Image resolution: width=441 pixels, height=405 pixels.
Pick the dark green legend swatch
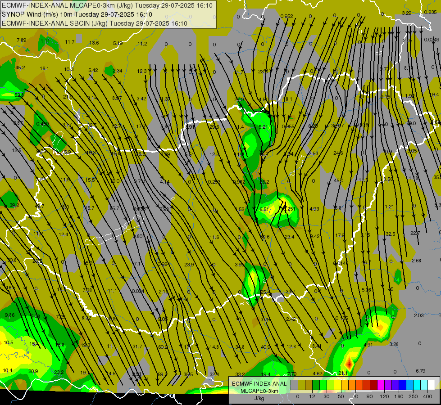pos(316,385)
